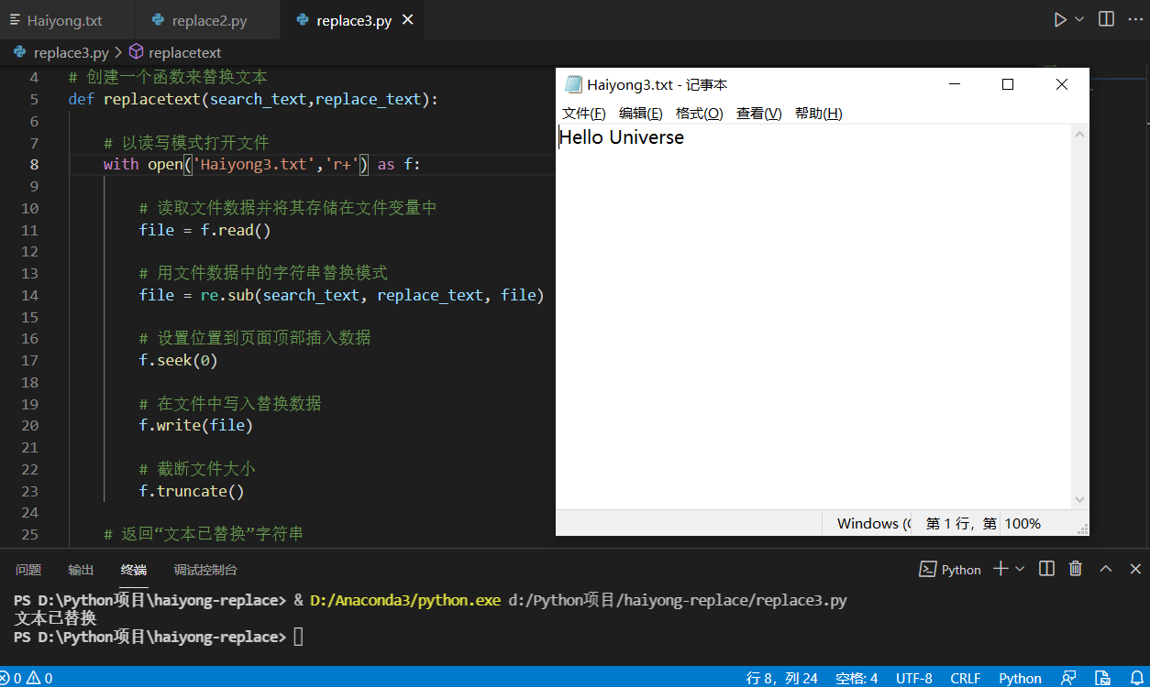Open notifications via the bell icon
The image size is (1150, 687).
(x=1137, y=678)
